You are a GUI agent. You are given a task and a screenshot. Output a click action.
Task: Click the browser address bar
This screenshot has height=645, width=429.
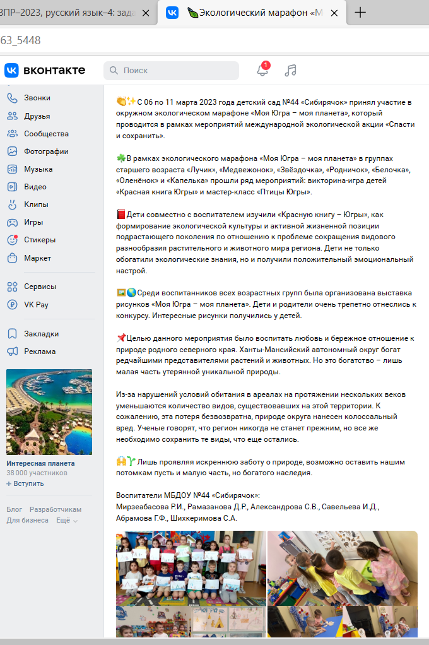point(214,40)
